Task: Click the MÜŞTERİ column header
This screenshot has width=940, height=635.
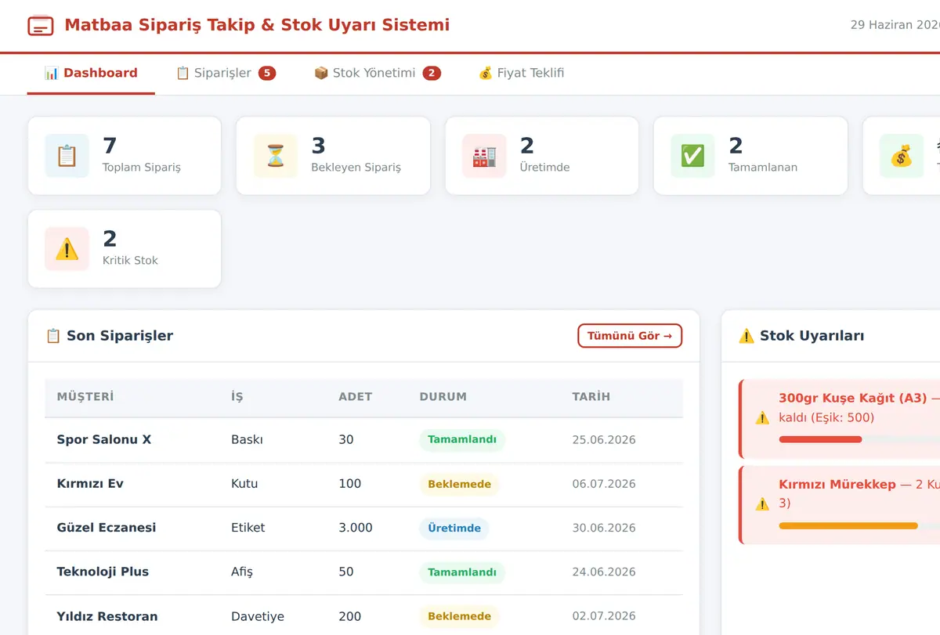Action: click(x=85, y=397)
